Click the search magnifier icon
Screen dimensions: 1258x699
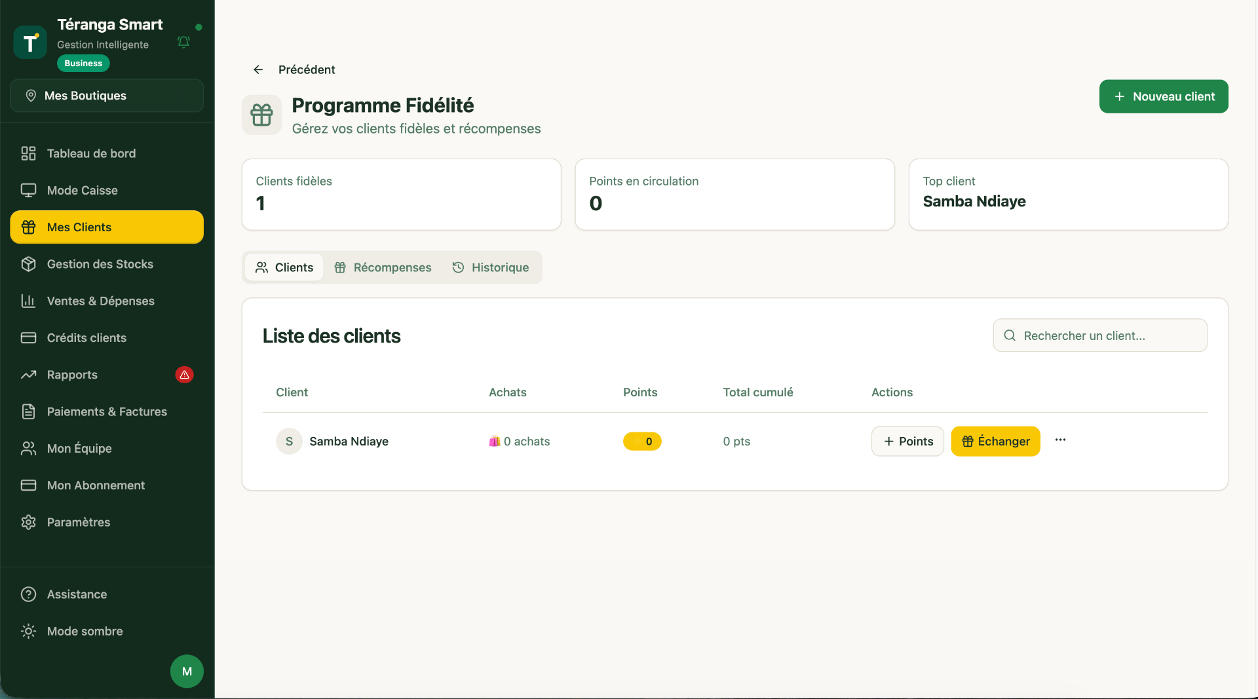1010,335
